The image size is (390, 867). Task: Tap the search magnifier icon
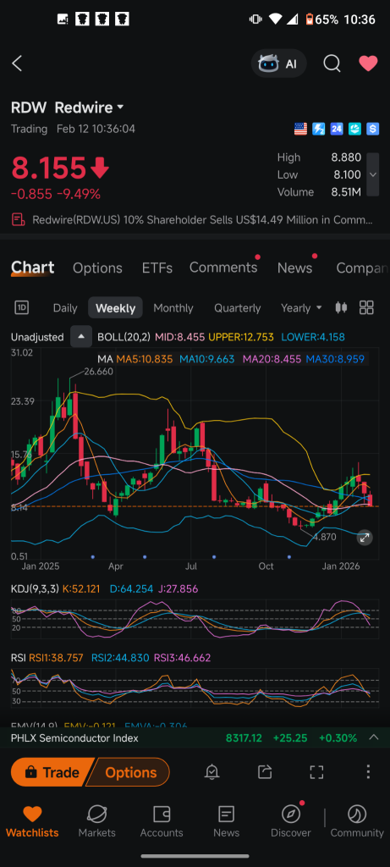332,64
